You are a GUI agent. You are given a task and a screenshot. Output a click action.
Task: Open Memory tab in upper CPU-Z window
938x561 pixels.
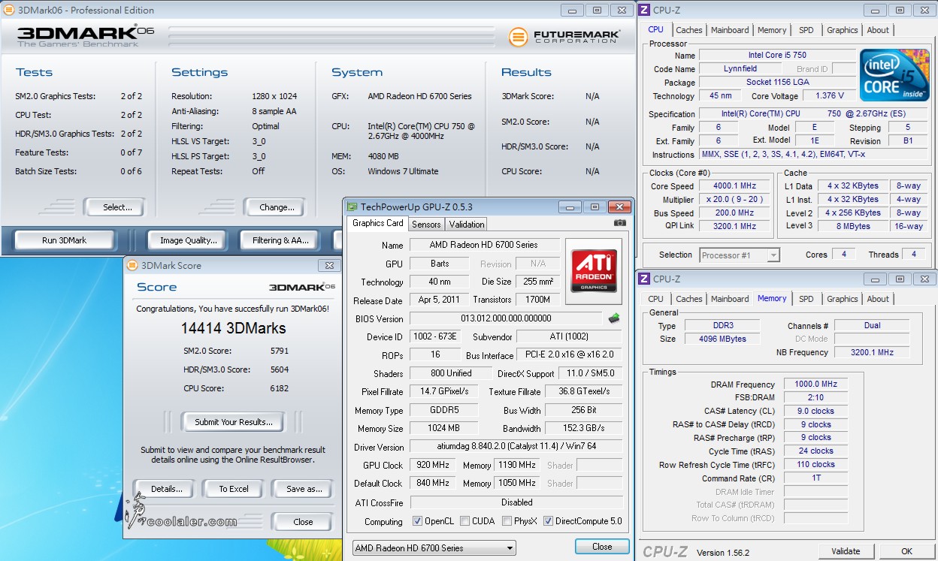click(772, 30)
